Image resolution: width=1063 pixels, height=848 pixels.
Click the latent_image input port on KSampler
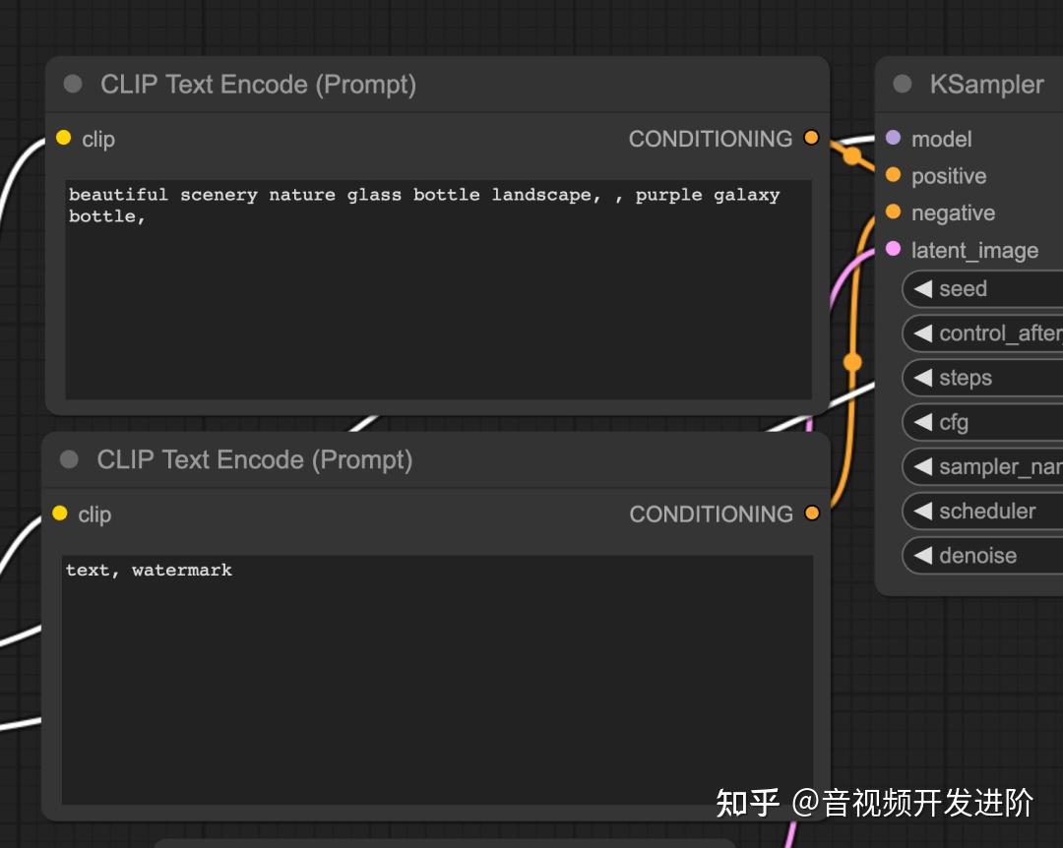[x=894, y=250]
